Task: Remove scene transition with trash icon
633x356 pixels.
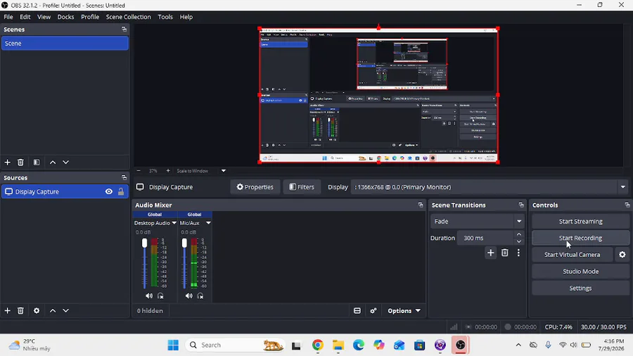Action: [x=504, y=253]
